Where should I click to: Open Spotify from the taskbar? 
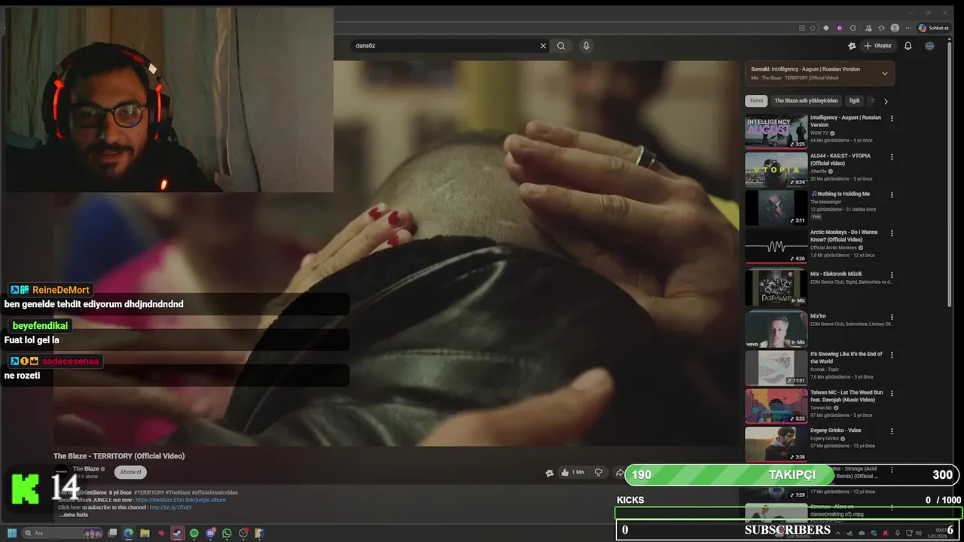click(x=194, y=533)
